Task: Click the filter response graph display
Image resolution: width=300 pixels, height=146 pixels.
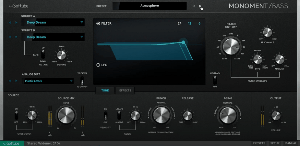Action: (x=149, y=51)
